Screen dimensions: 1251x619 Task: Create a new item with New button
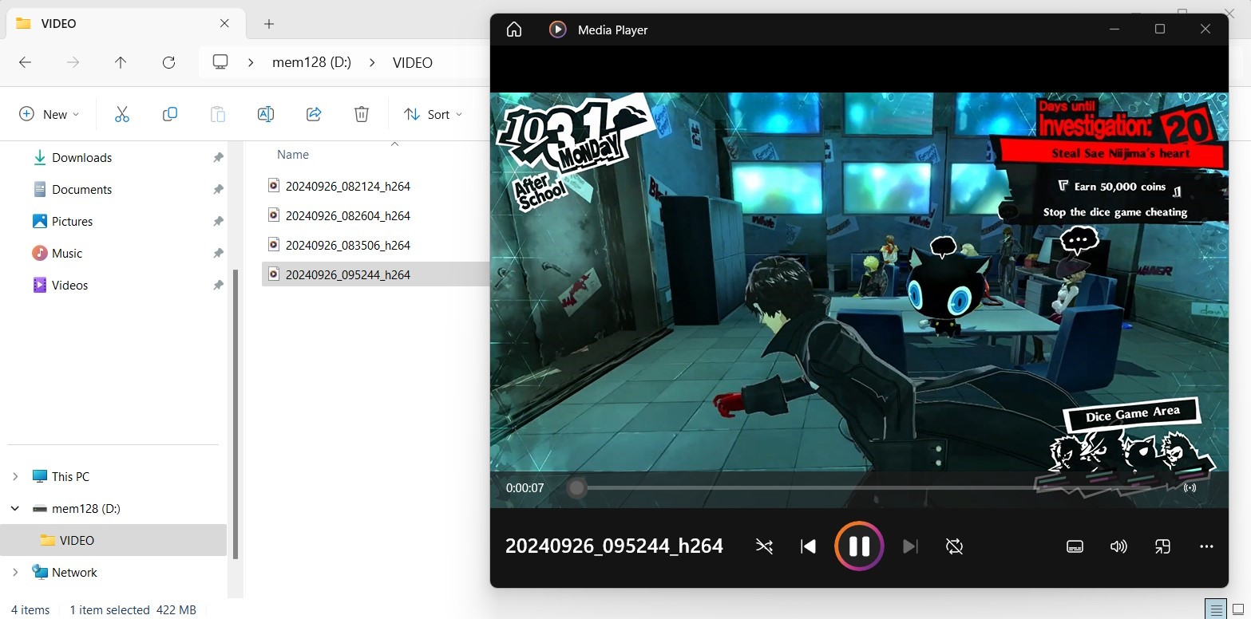pos(49,114)
